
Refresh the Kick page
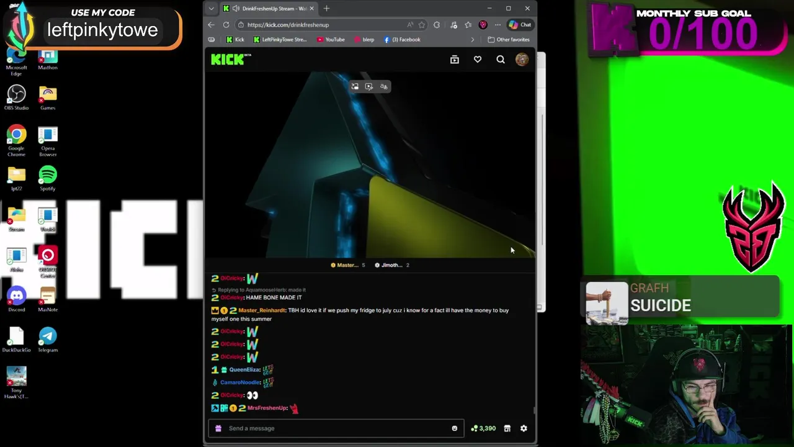pyautogui.click(x=226, y=25)
